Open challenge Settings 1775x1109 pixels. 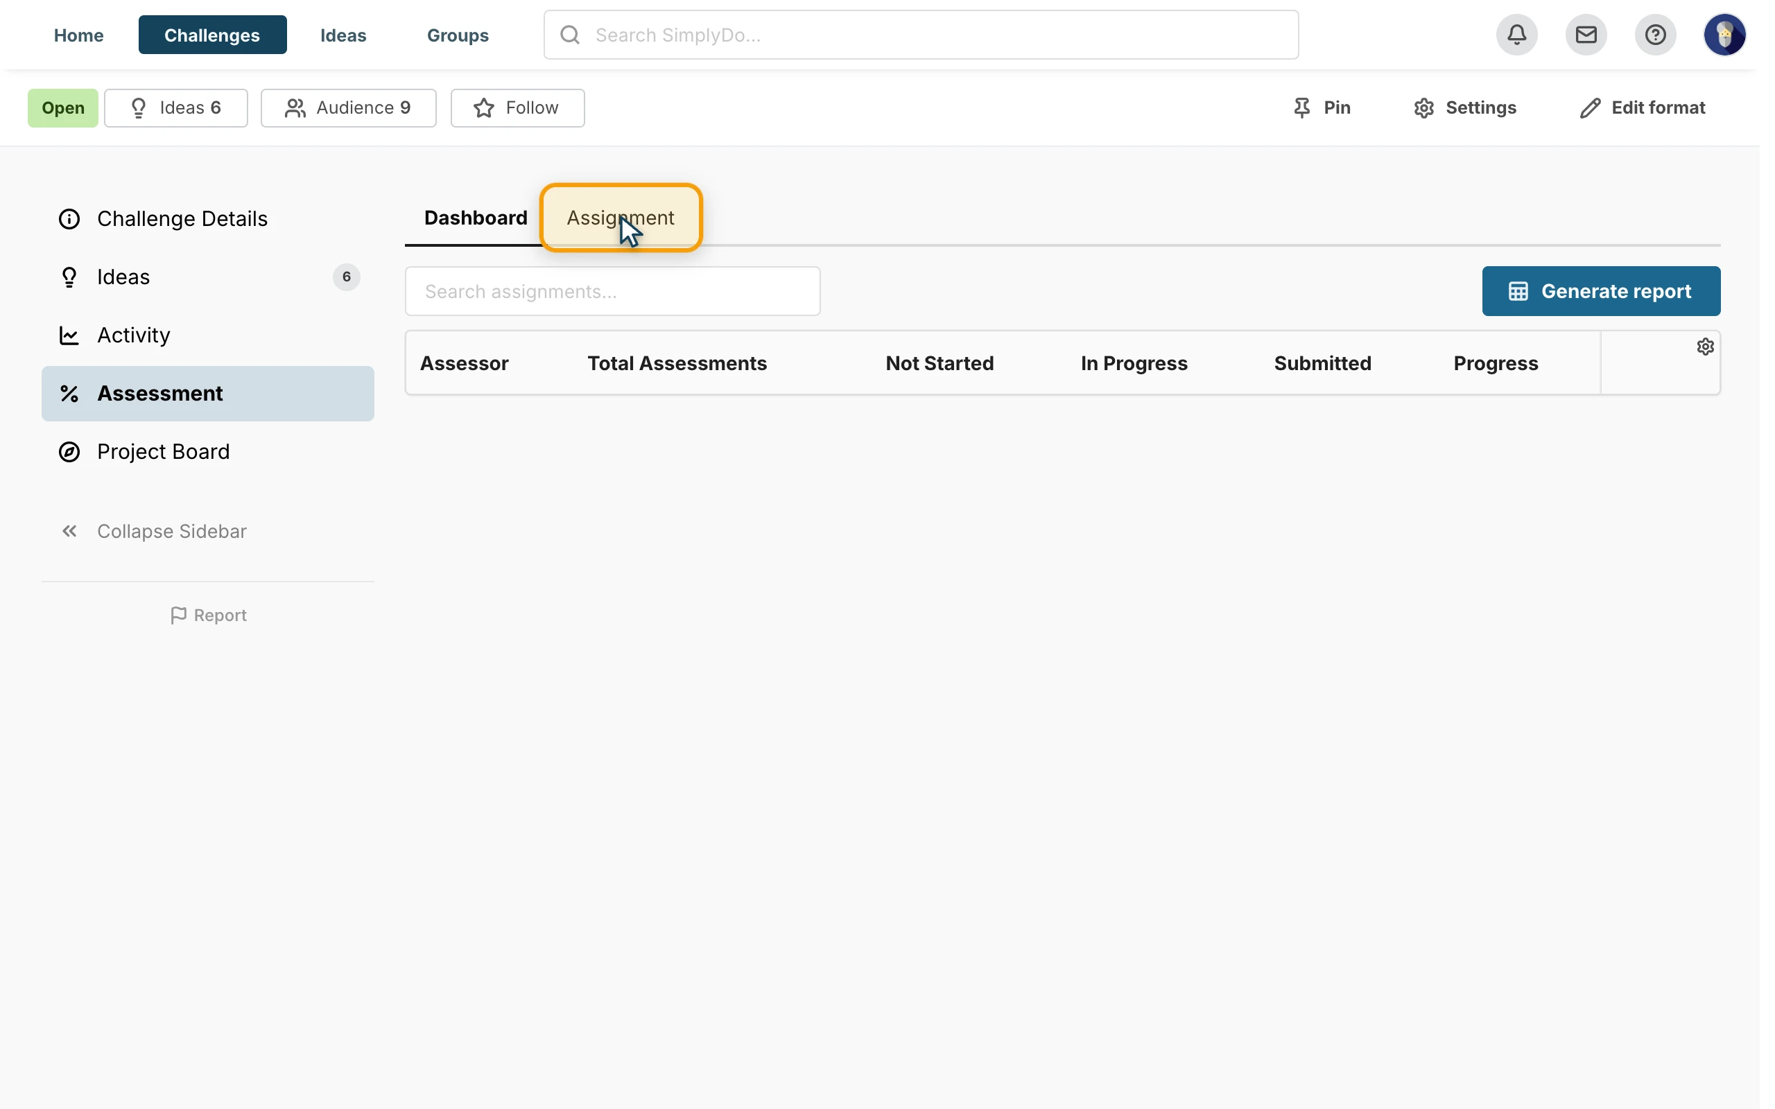(x=1465, y=108)
